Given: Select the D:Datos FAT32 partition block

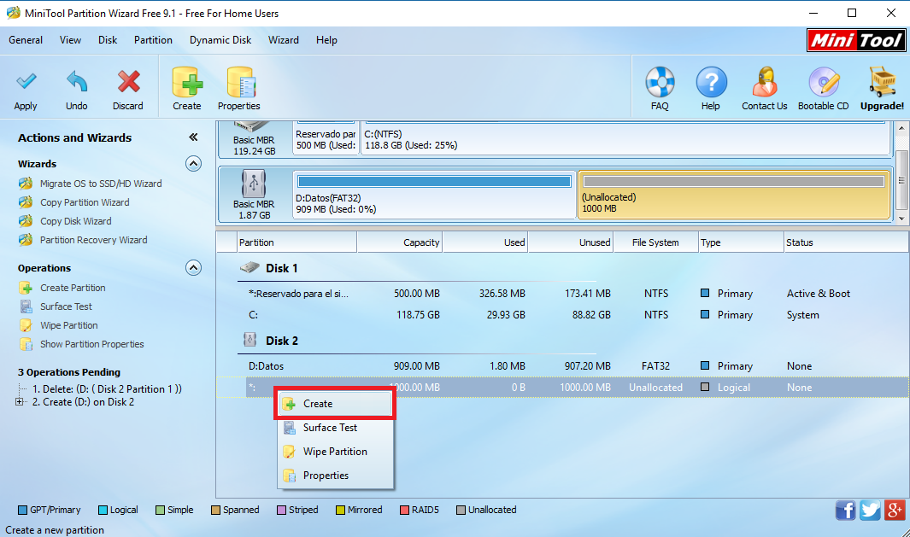Looking at the screenshot, I should click(434, 195).
